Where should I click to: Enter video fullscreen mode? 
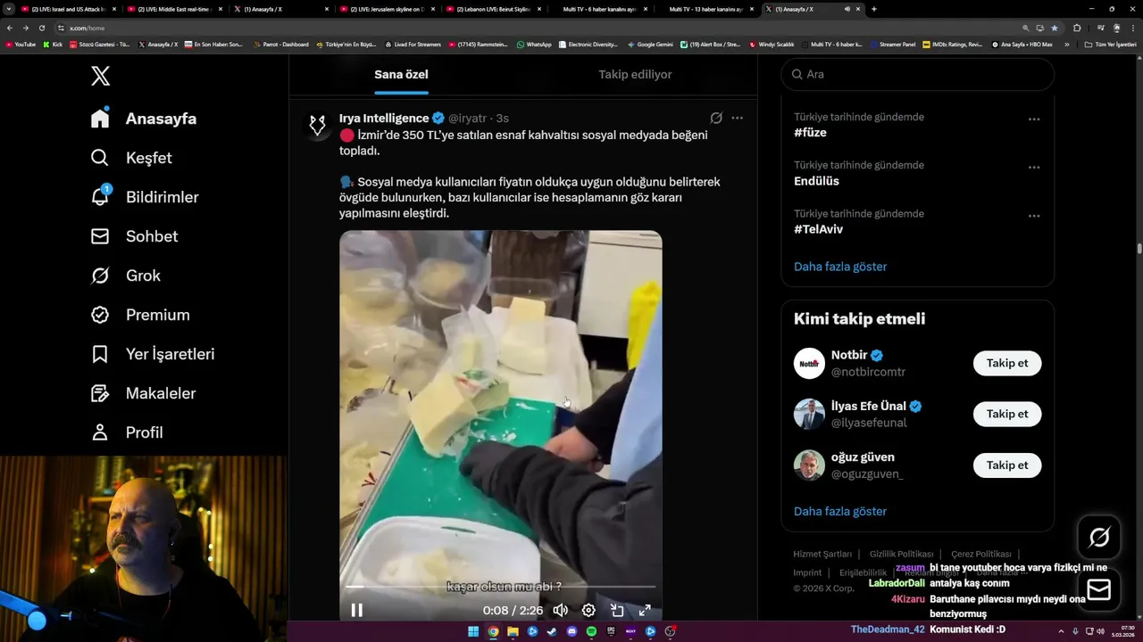tap(645, 610)
